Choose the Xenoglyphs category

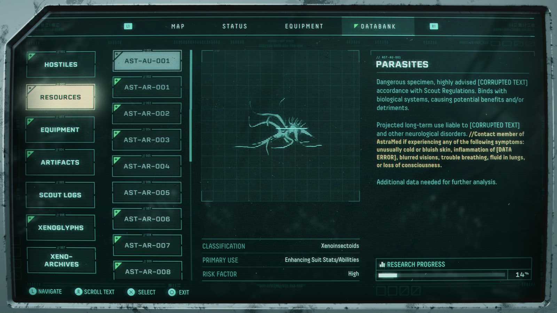click(x=61, y=228)
